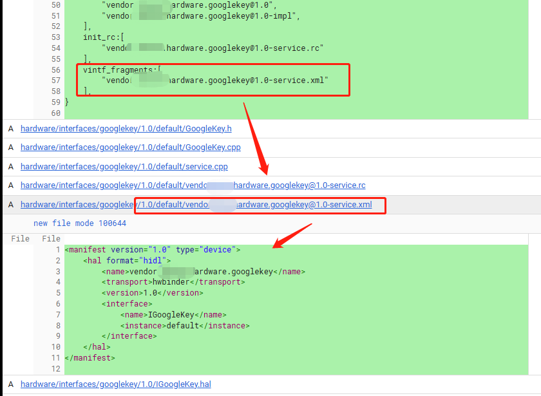Click the '<transport>hwbinder</transport>' line
The height and width of the screenshot is (396, 541).
(173, 282)
